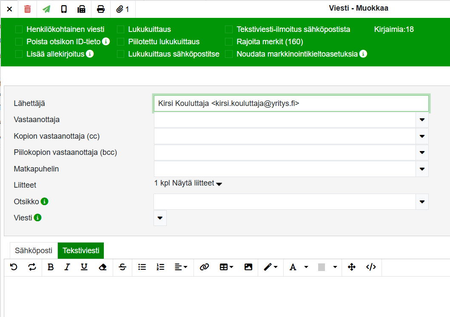Expand the Vastaanottaja dropdown arrow
Image resolution: width=450 pixels, height=317 pixels.
pyautogui.click(x=422, y=120)
